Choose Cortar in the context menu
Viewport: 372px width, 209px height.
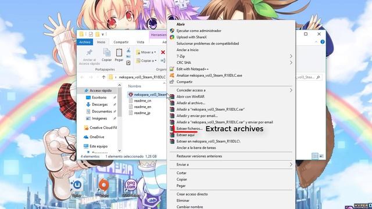pyautogui.click(x=181, y=173)
